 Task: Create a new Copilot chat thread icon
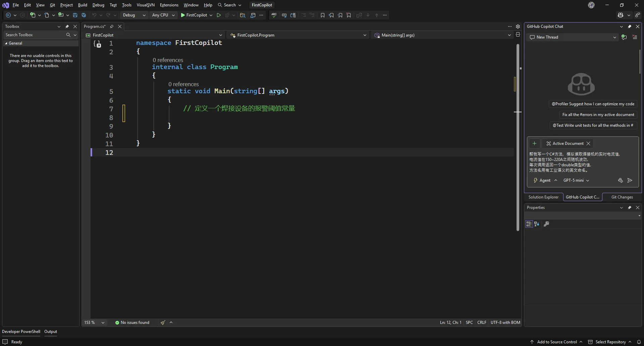click(624, 37)
